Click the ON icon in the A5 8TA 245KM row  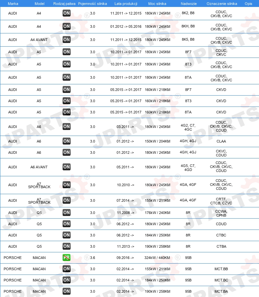[67, 77]
